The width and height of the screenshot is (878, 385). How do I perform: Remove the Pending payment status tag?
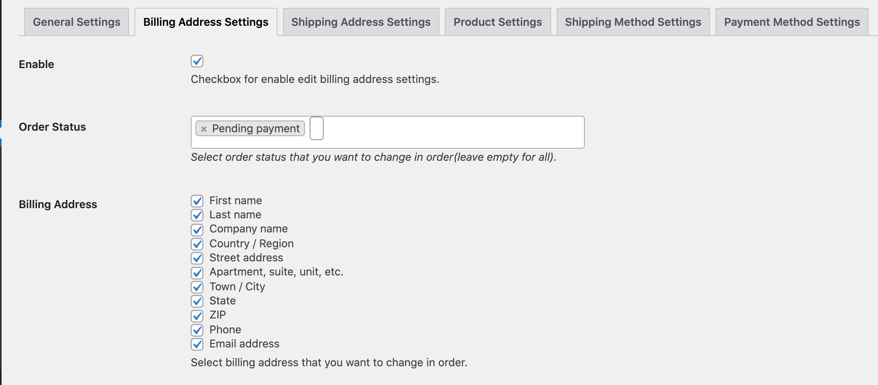pos(204,129)
